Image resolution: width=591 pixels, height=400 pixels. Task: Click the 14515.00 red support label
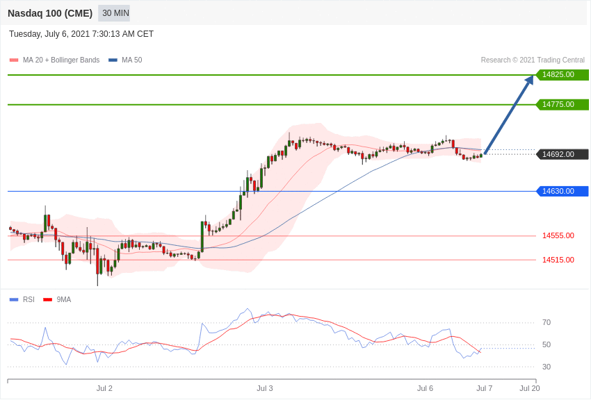coord(558,260)
